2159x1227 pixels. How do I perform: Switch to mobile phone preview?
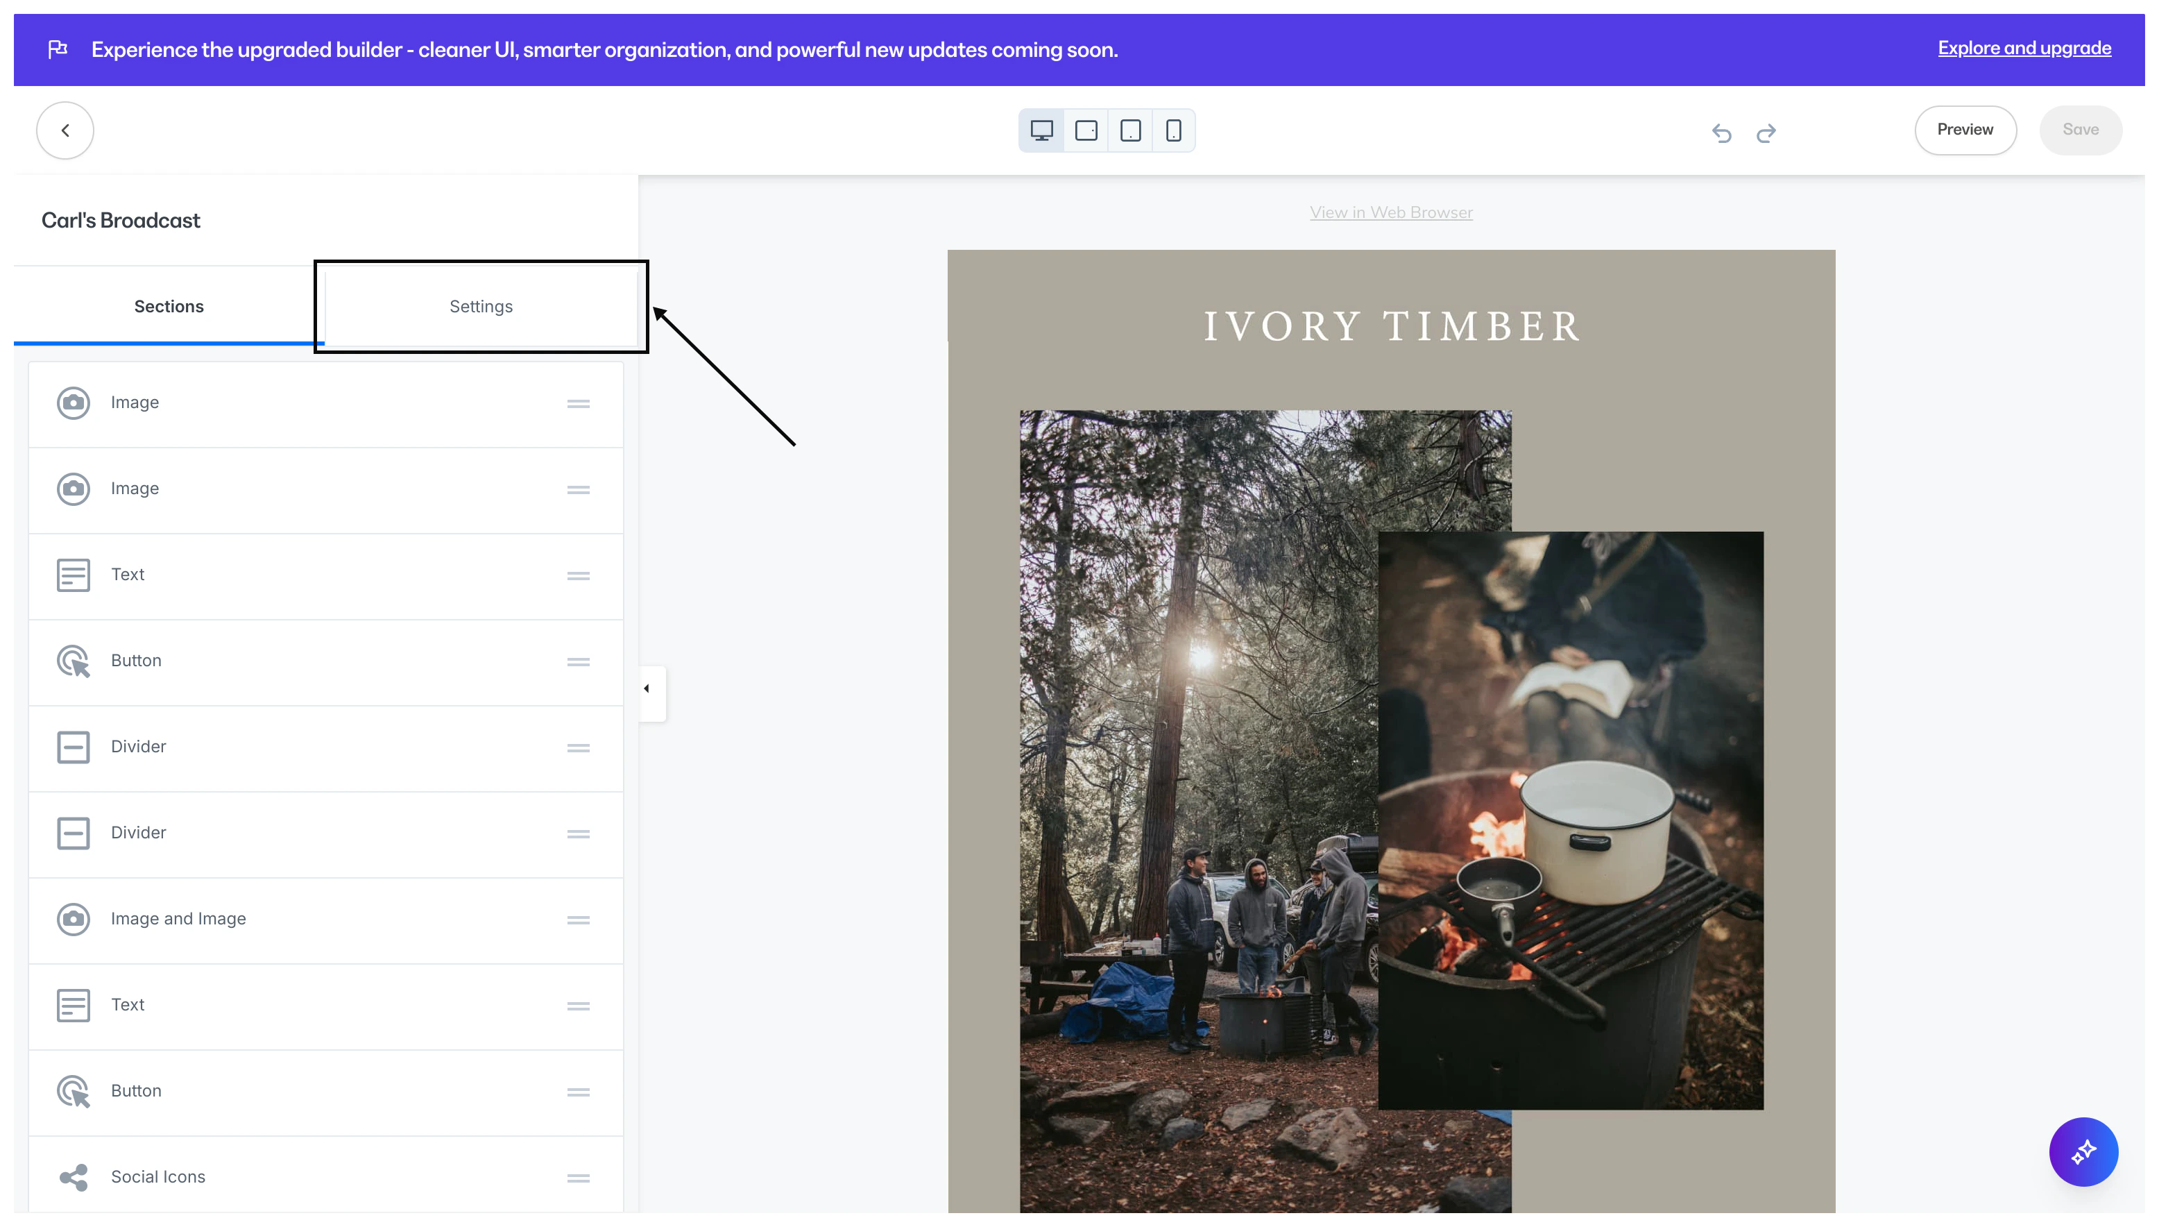coord(1173,130)
